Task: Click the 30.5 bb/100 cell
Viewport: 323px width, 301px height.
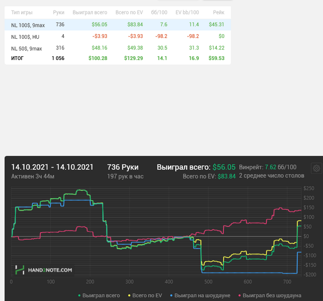Action: coord(162,48)
